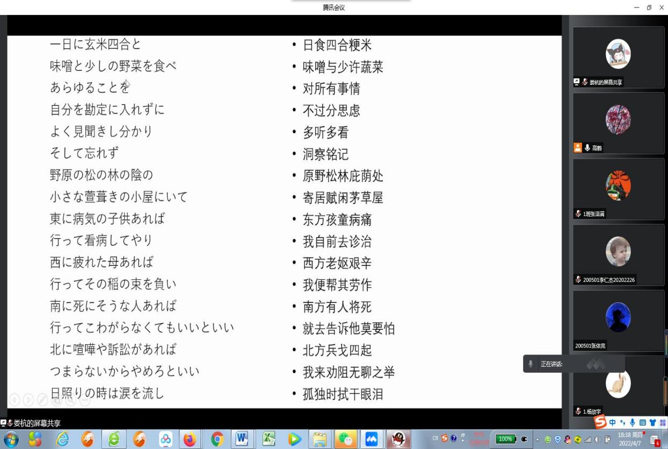The image size is (668, 449).
Task: Open Word from the taskbar
Action: (242, 439)
